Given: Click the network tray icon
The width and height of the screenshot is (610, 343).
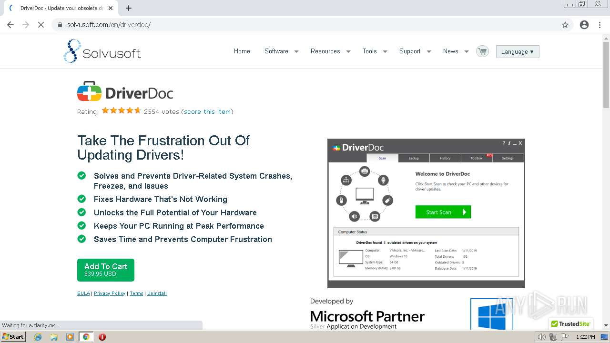Looking at the screenshot, I should click(x=553, y=337).
